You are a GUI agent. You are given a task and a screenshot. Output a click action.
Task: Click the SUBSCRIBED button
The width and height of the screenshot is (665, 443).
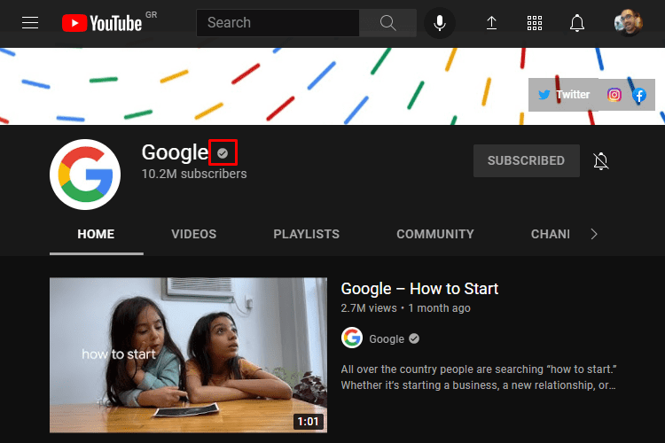pos(527,160)
